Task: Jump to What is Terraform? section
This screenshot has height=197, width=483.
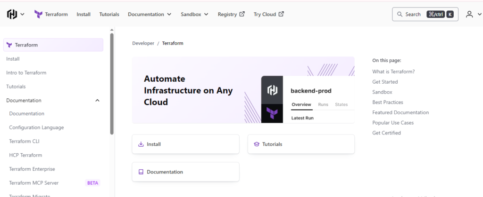Action: (x=394, y=71)
